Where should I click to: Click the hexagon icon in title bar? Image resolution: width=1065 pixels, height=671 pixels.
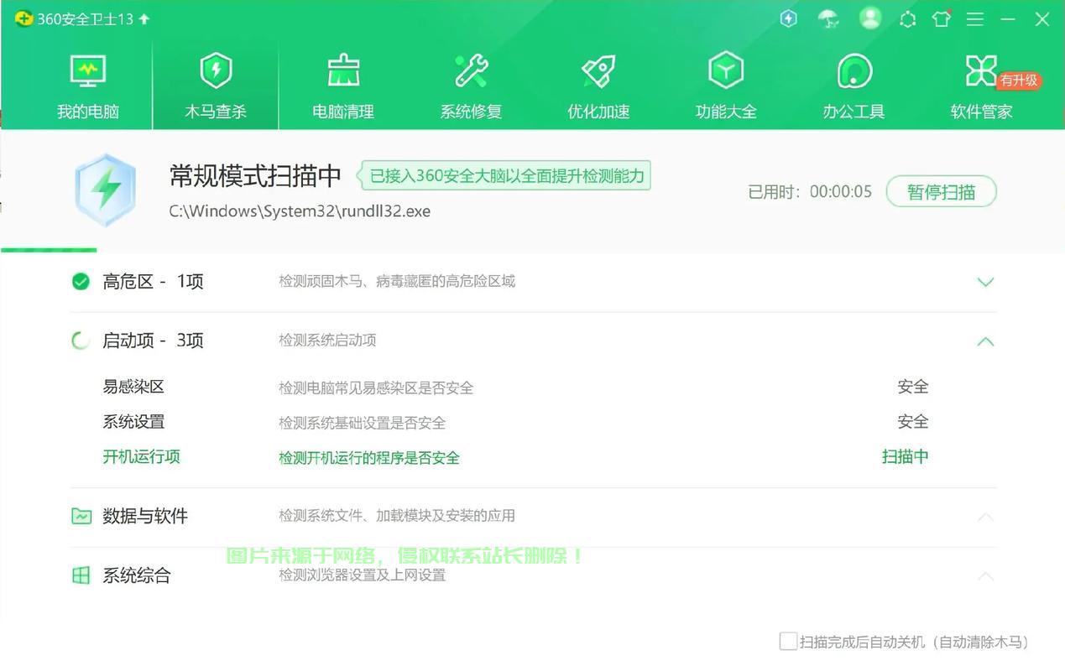(x=907, y=18)
